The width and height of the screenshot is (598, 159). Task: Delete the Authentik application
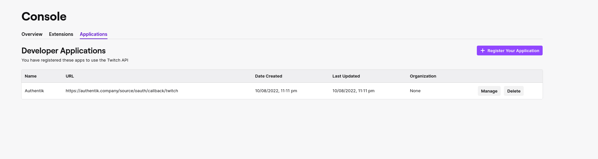point(514,91)
